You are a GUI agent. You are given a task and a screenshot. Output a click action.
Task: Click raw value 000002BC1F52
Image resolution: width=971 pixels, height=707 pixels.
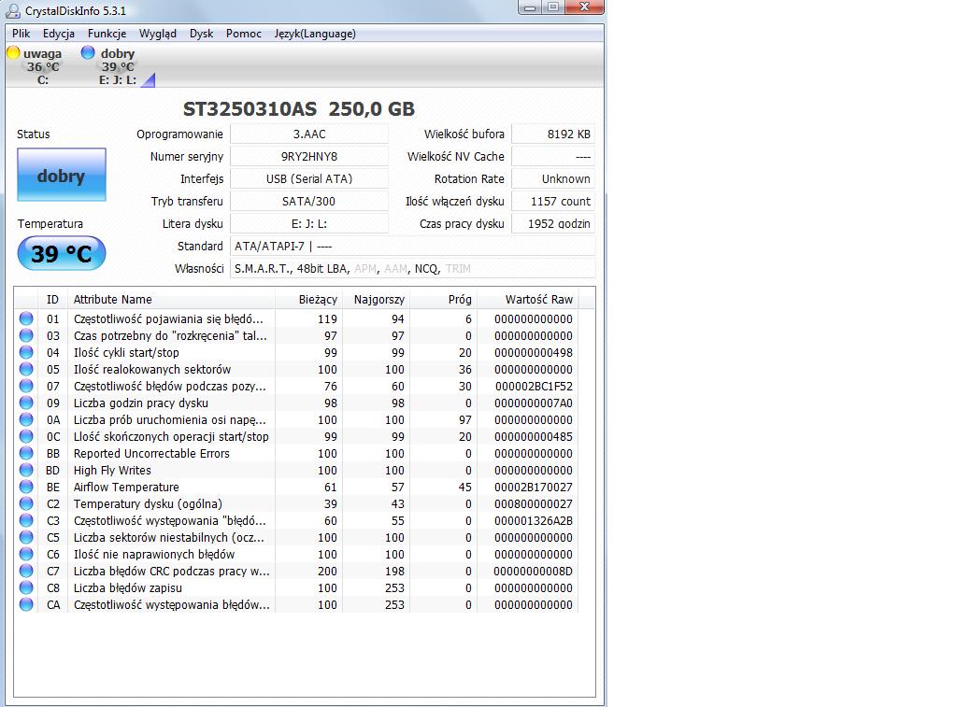534,387
